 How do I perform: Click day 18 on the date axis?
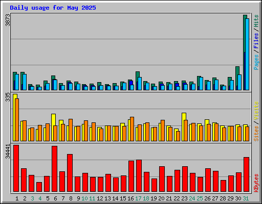[146, 198]
